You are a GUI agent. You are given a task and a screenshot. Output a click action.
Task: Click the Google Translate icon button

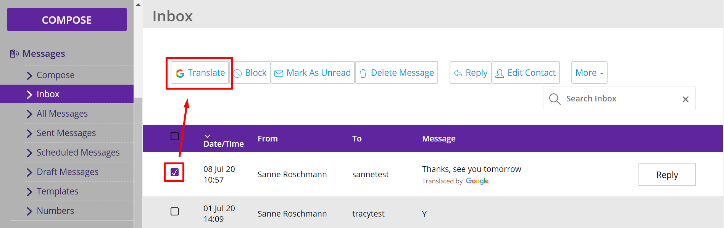click(180, 73)
